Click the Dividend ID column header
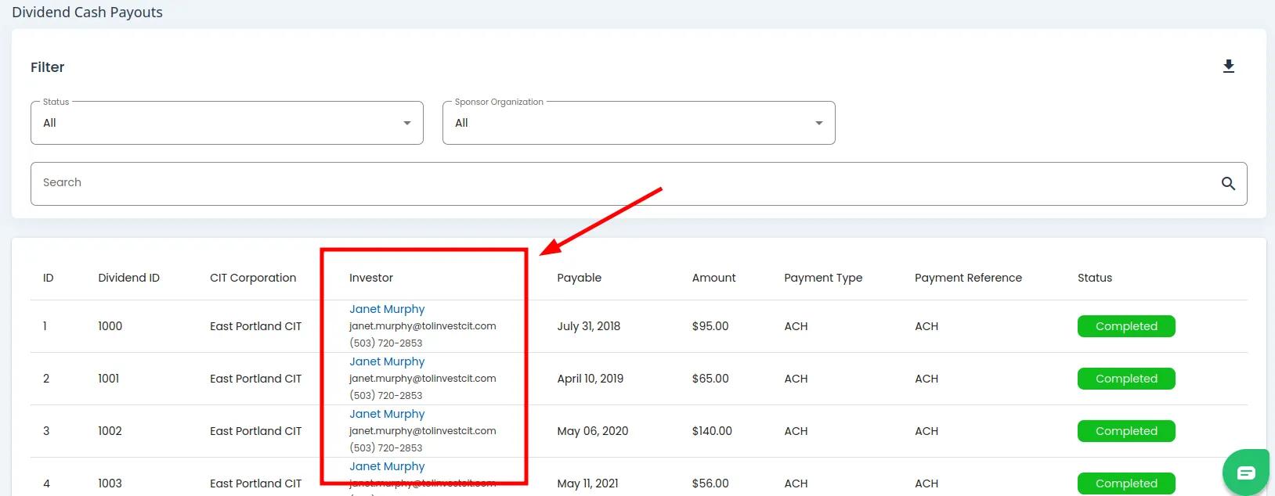 [x=128, y=278]
